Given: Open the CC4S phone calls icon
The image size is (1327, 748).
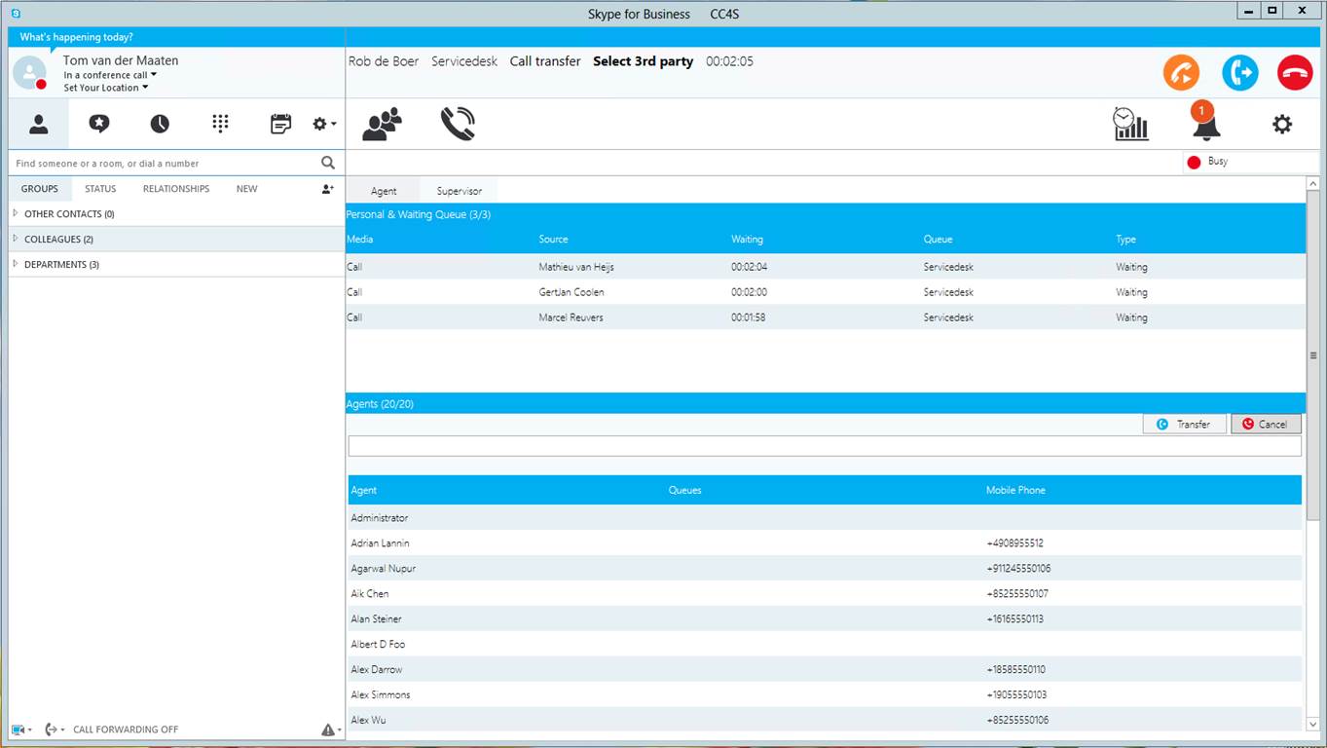Looking at the screenshot, I should click(458, 124).
